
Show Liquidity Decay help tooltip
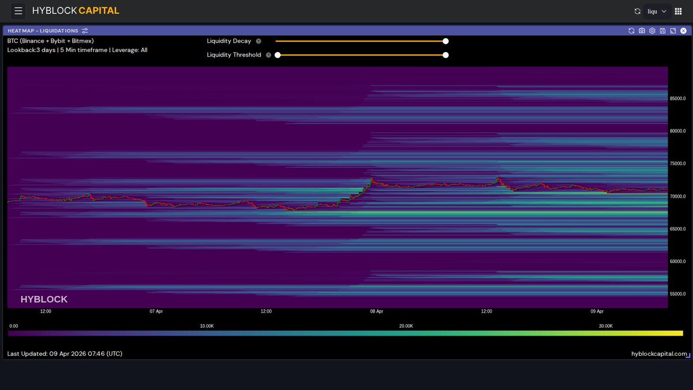(x=259, y=42)
